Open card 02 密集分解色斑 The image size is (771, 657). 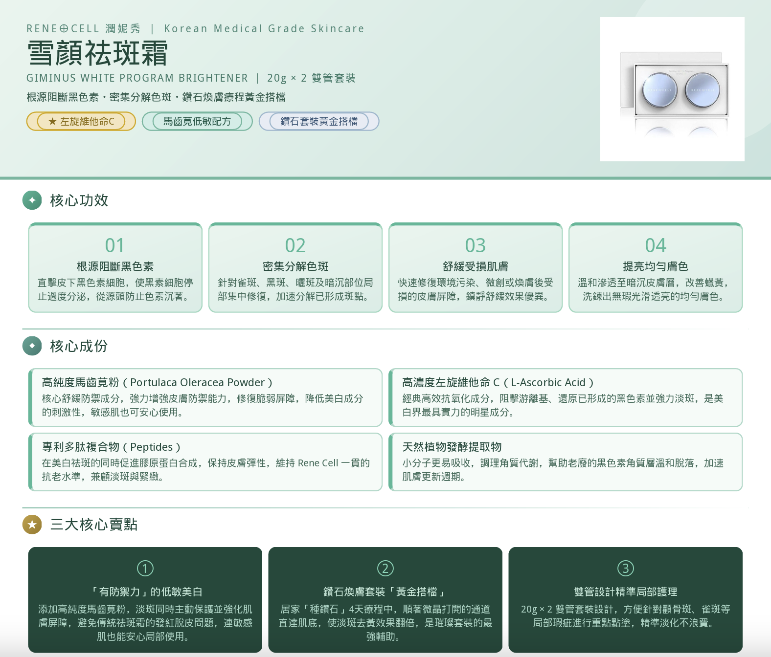pos(295,267)
